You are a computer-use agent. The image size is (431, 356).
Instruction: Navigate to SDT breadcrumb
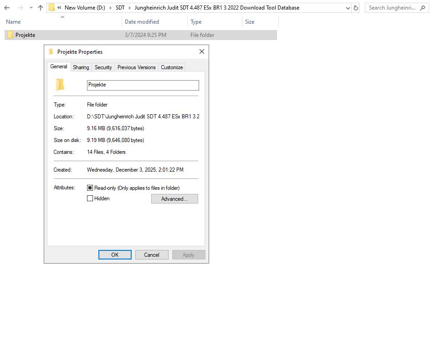coord(120,8)
